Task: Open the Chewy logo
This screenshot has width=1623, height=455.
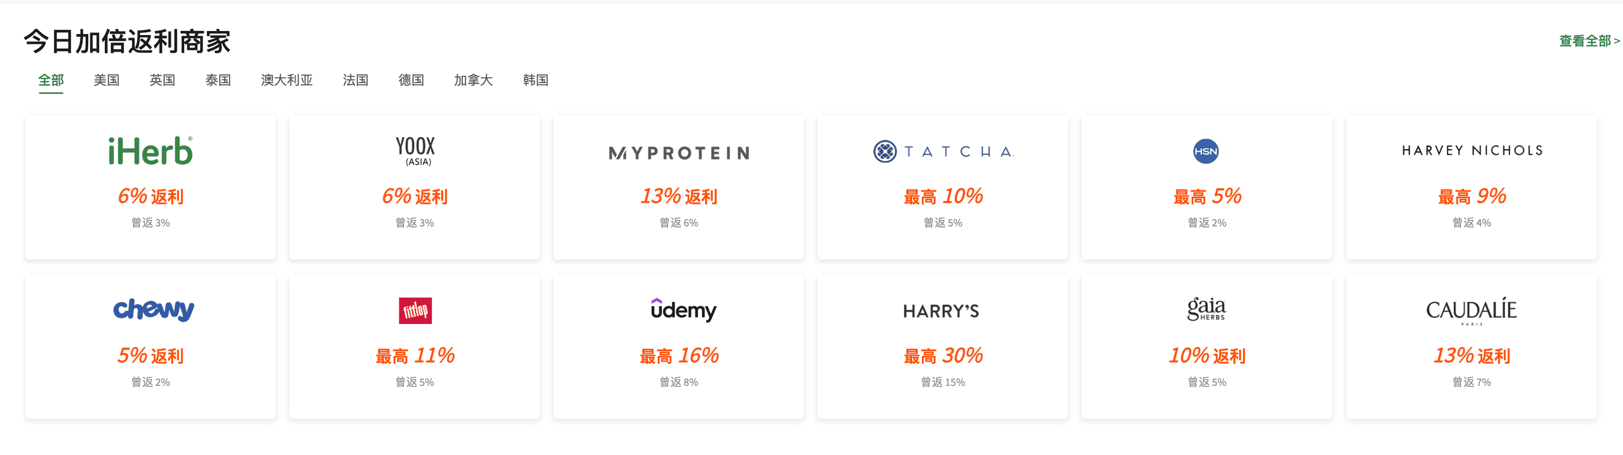Action: coord(153,310)
